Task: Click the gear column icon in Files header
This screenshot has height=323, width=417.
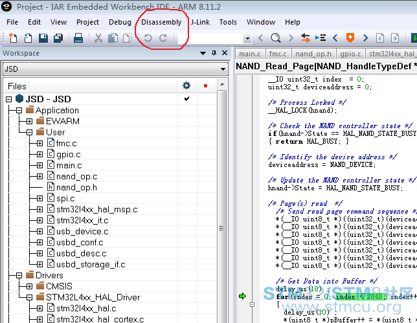Action: click(x=186, y=85)
